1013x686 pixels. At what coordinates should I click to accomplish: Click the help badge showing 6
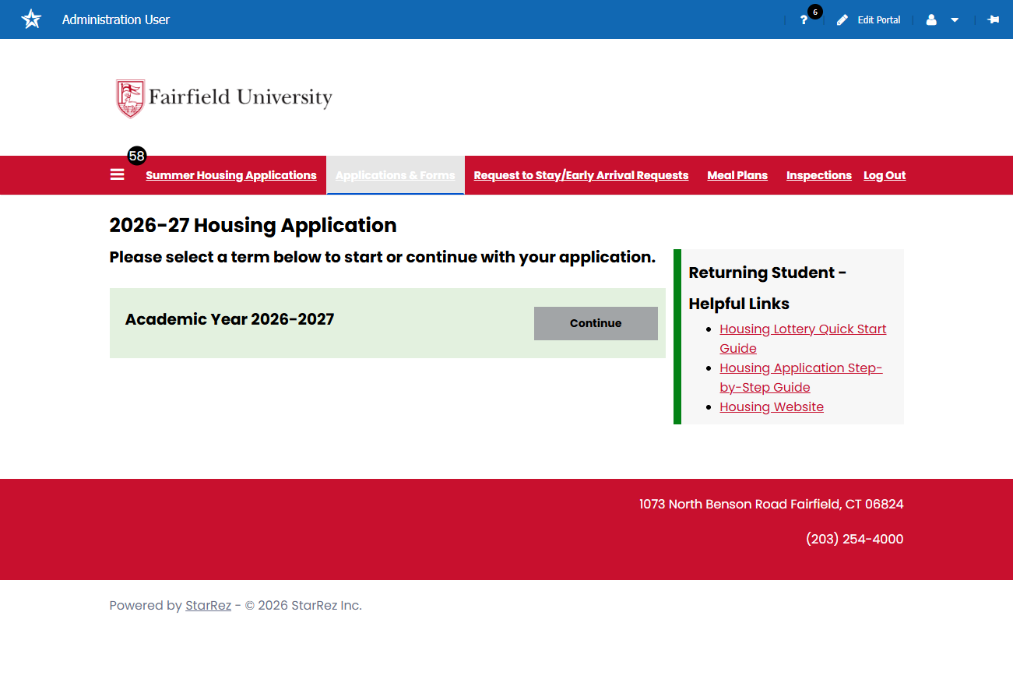click(x=815, y=12)
